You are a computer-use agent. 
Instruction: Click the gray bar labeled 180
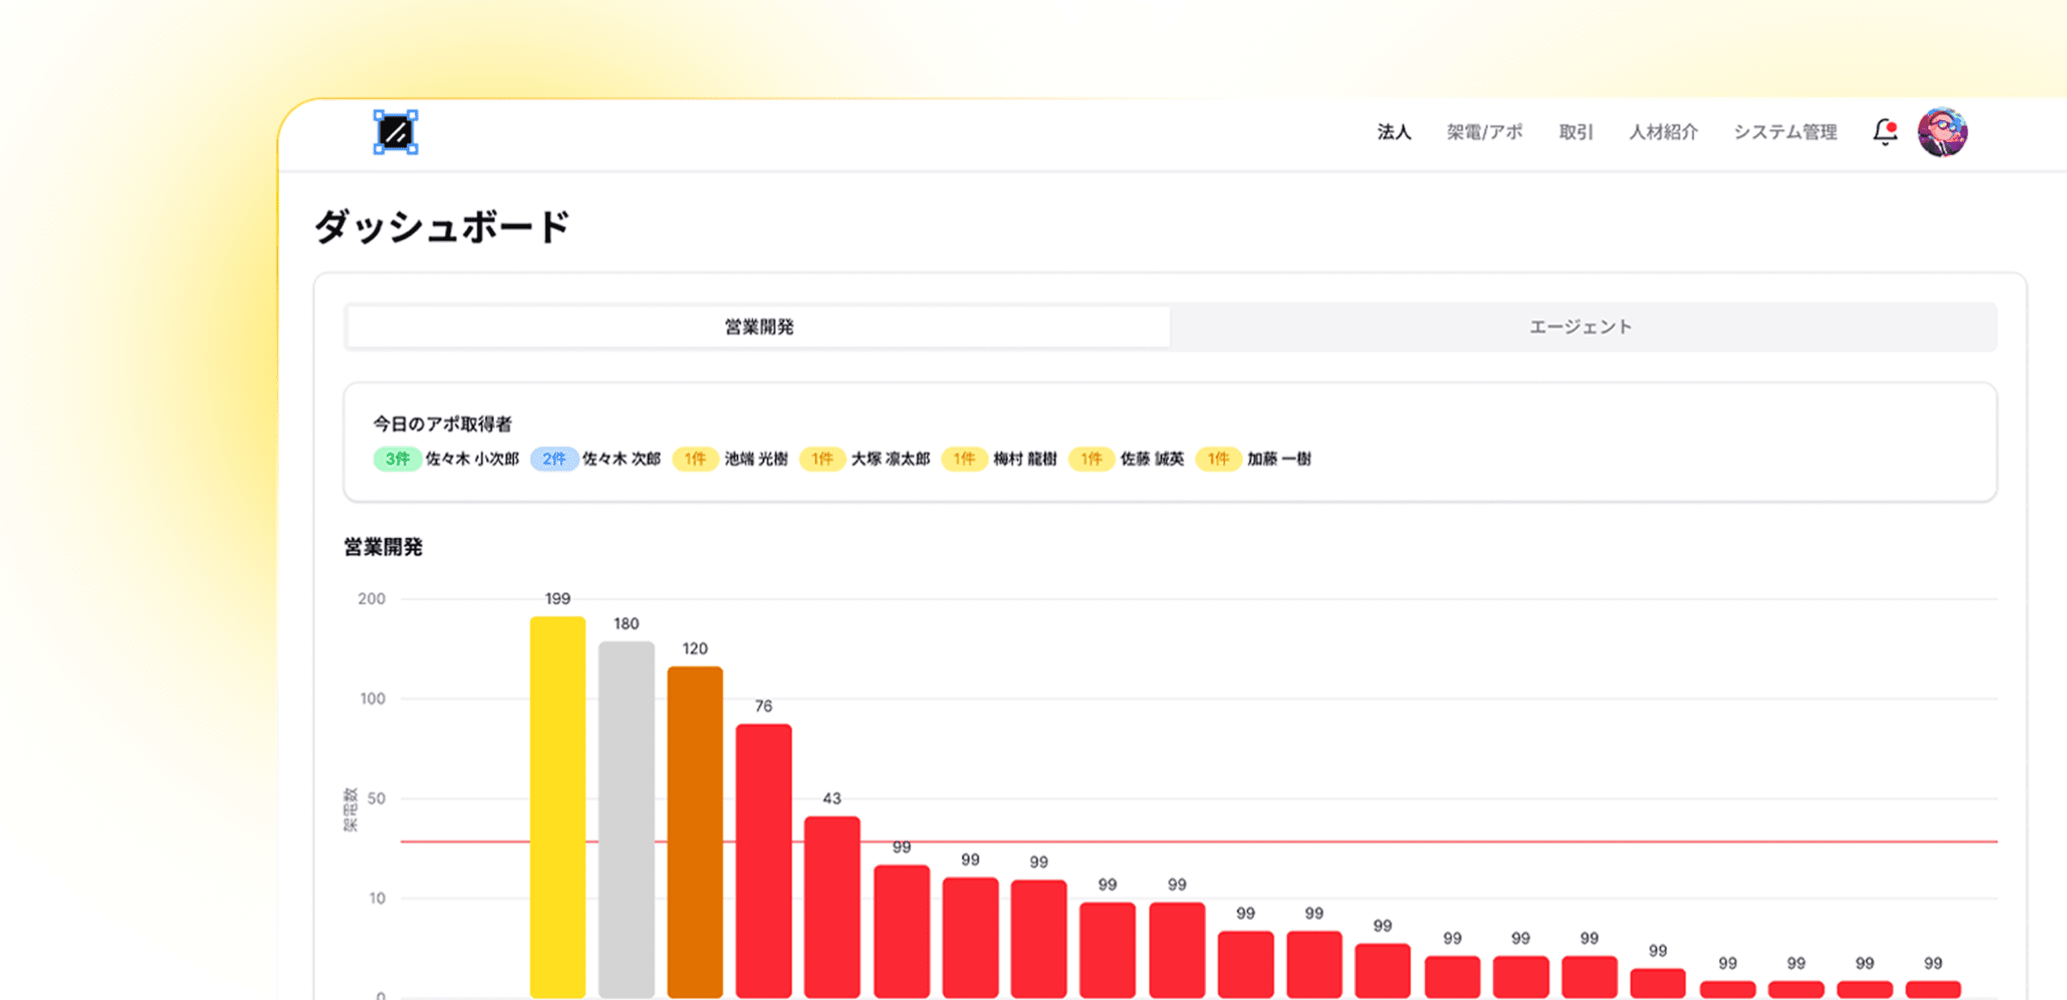tap(626, 819)
